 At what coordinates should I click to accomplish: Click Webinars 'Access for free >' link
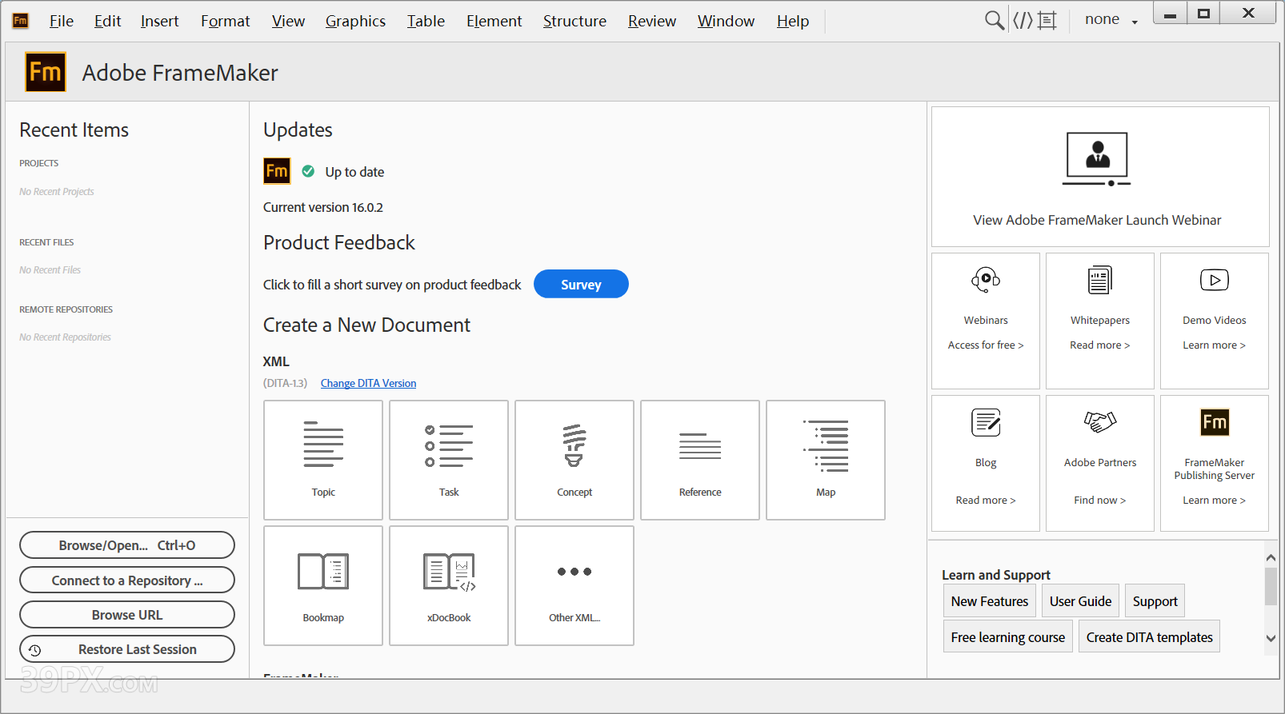[x=986, y=345]
